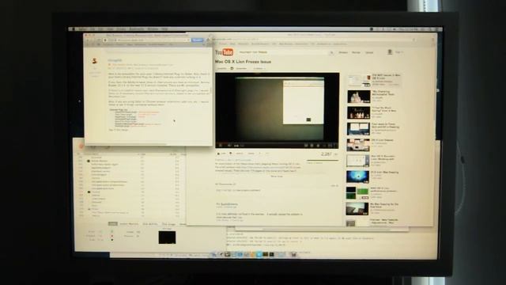This screenshot has width=506, height=285.
Task: Select the Disk Activity tab
Action: [x=150, y=223]
